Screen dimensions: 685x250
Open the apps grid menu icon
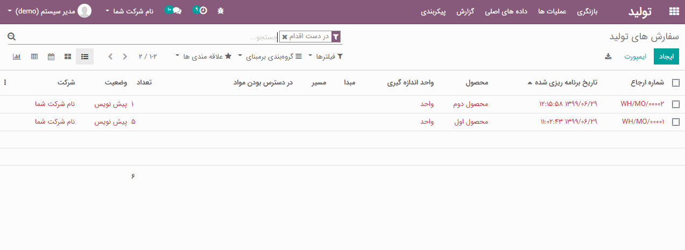coord(674,11)
